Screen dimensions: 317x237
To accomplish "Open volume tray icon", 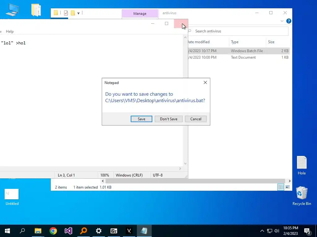I will pos(277,231).
